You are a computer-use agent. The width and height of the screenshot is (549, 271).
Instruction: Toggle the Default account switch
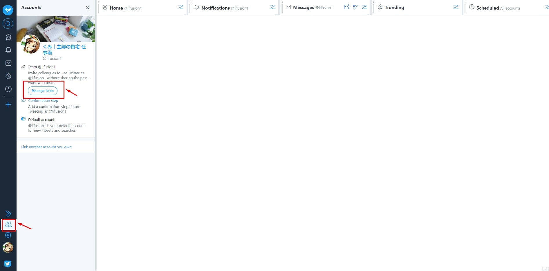click(23, 119)
